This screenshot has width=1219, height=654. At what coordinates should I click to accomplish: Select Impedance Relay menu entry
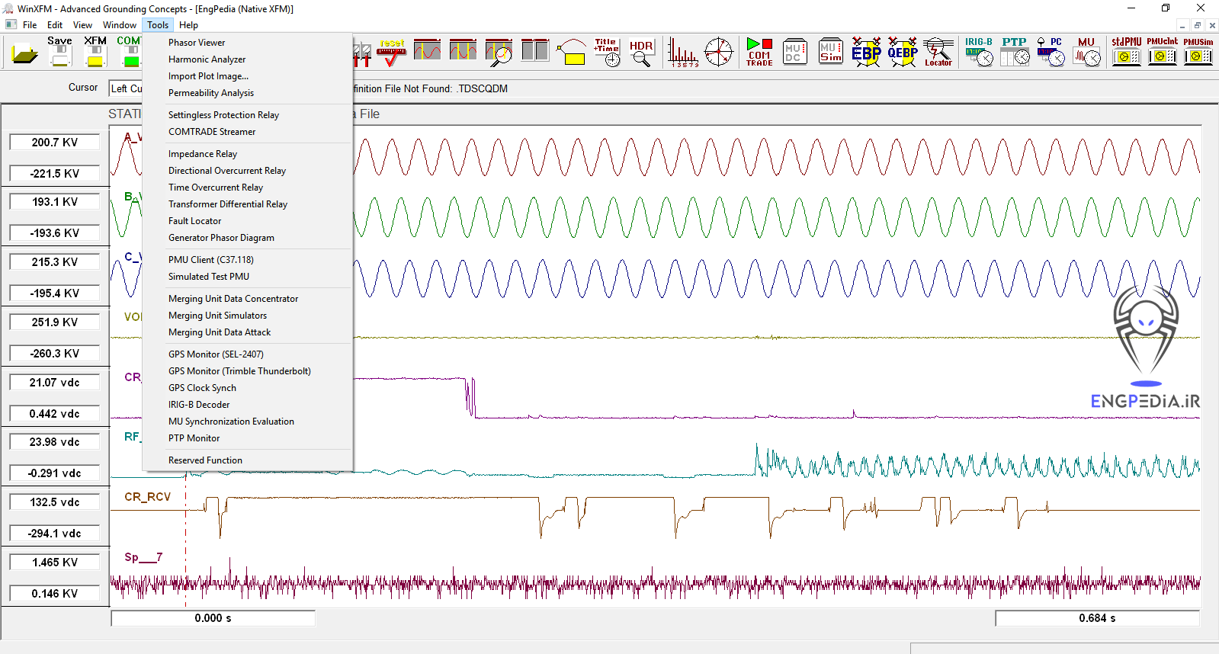(x=247, y=154)
